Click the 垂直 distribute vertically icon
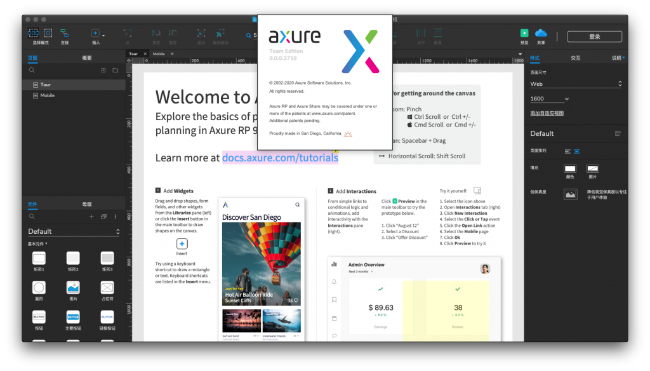Image resolution: width=650 pixels, height=371 pixels. pyautogui.click(x=438, y=33)
